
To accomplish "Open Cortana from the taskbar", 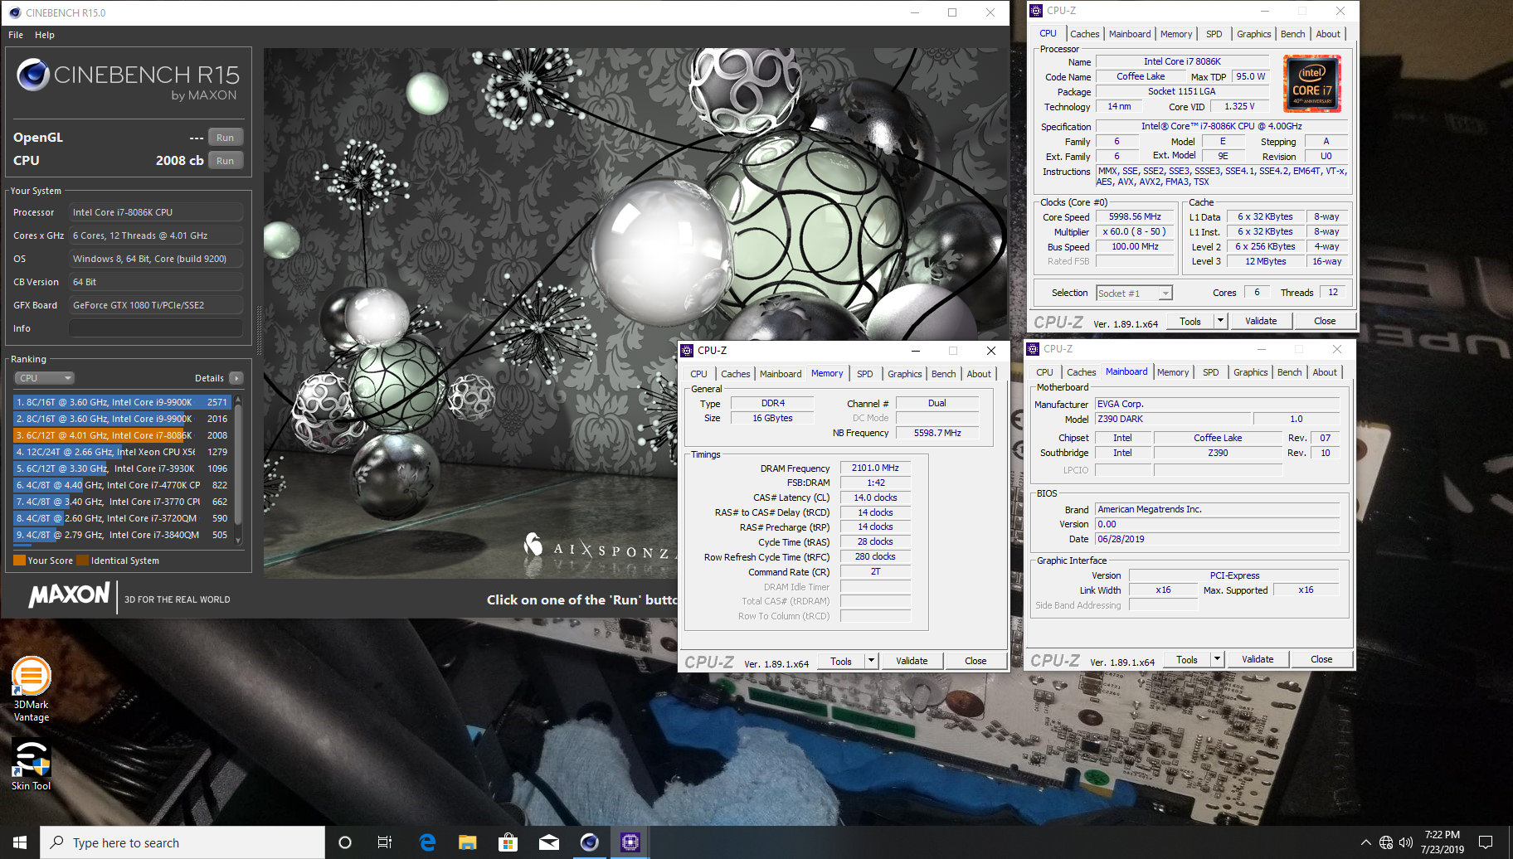I will (x=345, y=842).
